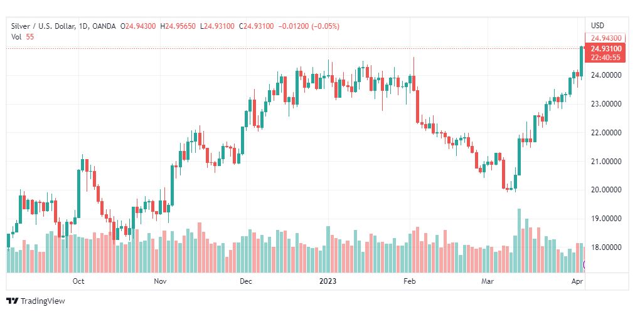Click the Mar label on time axis

[488, 281]
